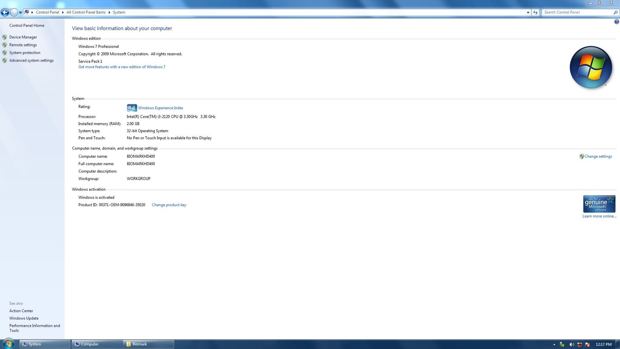
Task: Click 'Windows is activated' status text
Action: pos(97,197)
